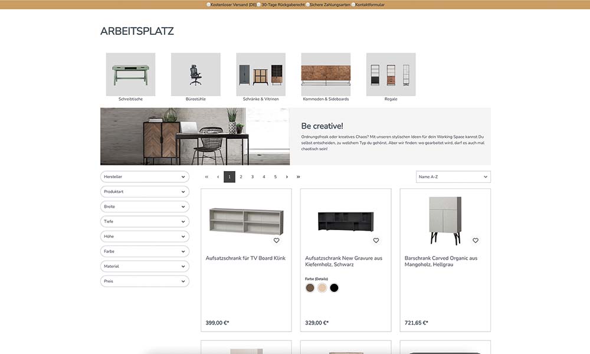The height and width of the screenshot is (354, 590).
Task: Open 30-Tage Rückgaberecht link in top bar
Action: (283, 5)
